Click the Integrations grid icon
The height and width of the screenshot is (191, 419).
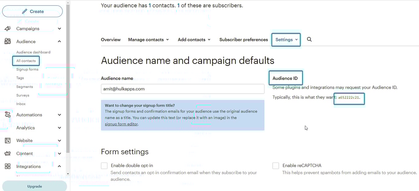pos(8,167)
